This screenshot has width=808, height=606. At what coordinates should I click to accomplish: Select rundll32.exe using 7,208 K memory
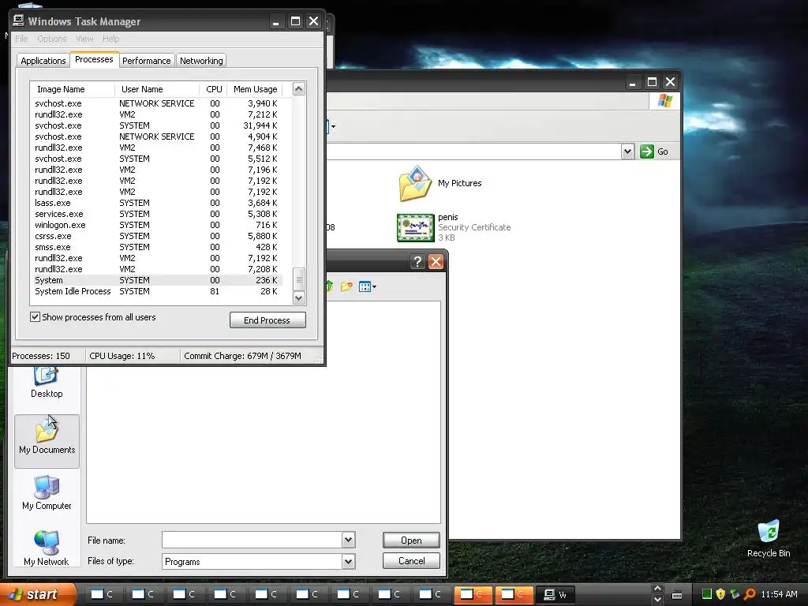[x=157, y=270]
